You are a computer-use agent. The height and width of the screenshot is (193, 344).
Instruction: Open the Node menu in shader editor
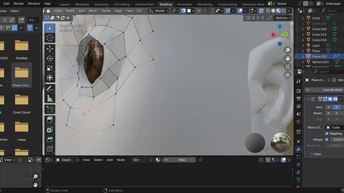pos(120,160)
